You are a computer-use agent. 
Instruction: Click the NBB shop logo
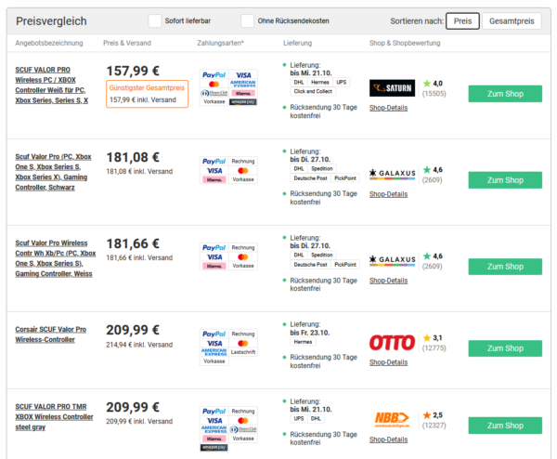[x=392, y=420]
